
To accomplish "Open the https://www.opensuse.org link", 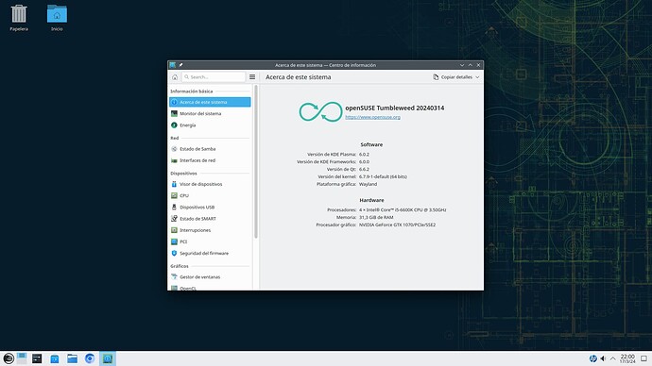I will 372,117.
